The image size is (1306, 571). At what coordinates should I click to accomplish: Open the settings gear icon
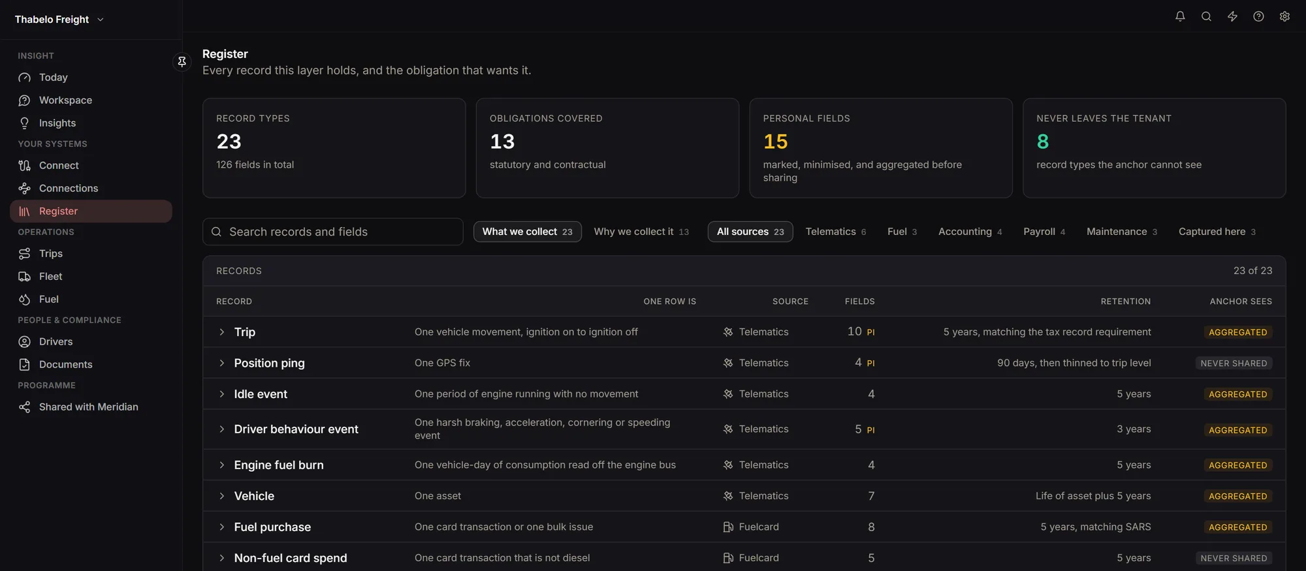pos(1284,16)
